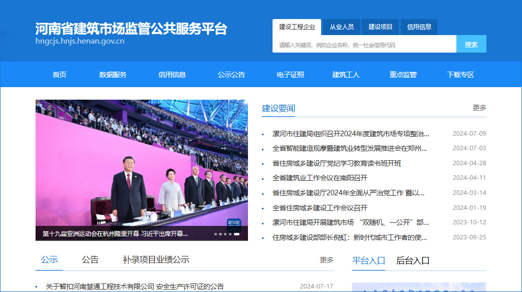Click the hngcjs.hnjs.henan.gov.cn site URL text
This screenshot has width=522, height=292.
tap(80, 41)
